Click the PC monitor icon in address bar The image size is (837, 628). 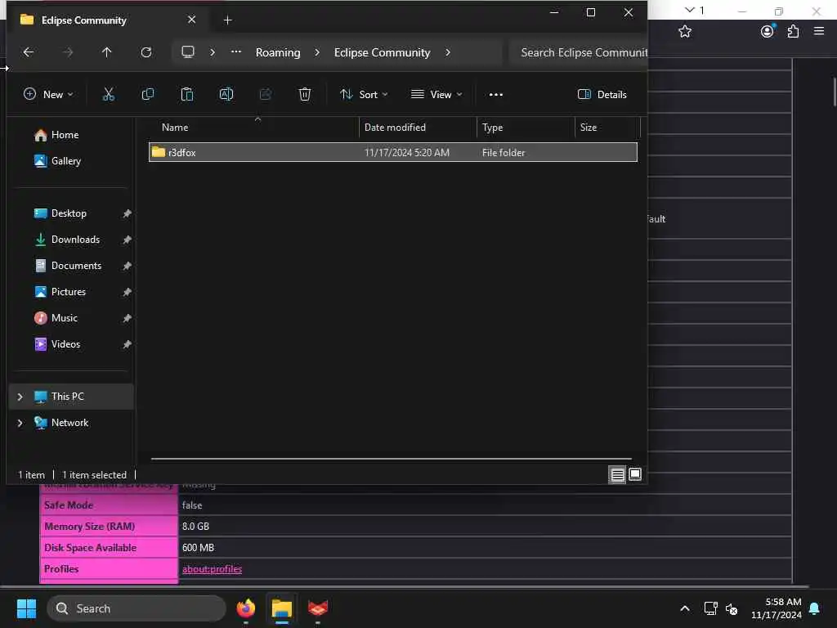pos(188,52)
